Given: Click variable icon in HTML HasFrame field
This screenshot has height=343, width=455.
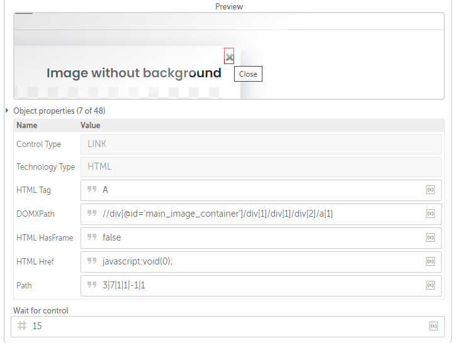Looking at the screenshot, I should click(x=430, y=237).
